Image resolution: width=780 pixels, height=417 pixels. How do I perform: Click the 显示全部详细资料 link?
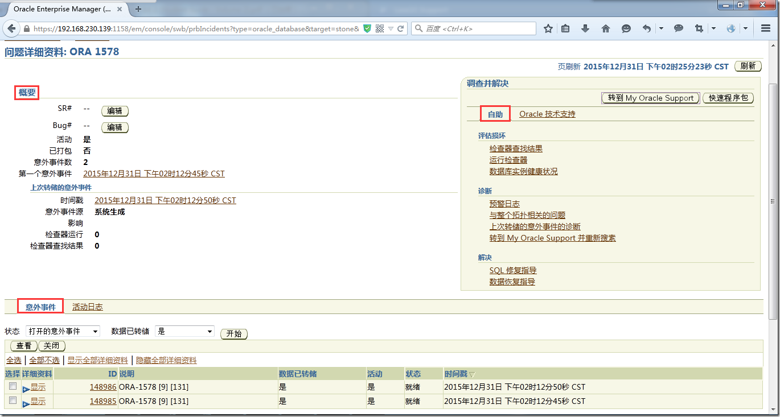coord(98,360)
